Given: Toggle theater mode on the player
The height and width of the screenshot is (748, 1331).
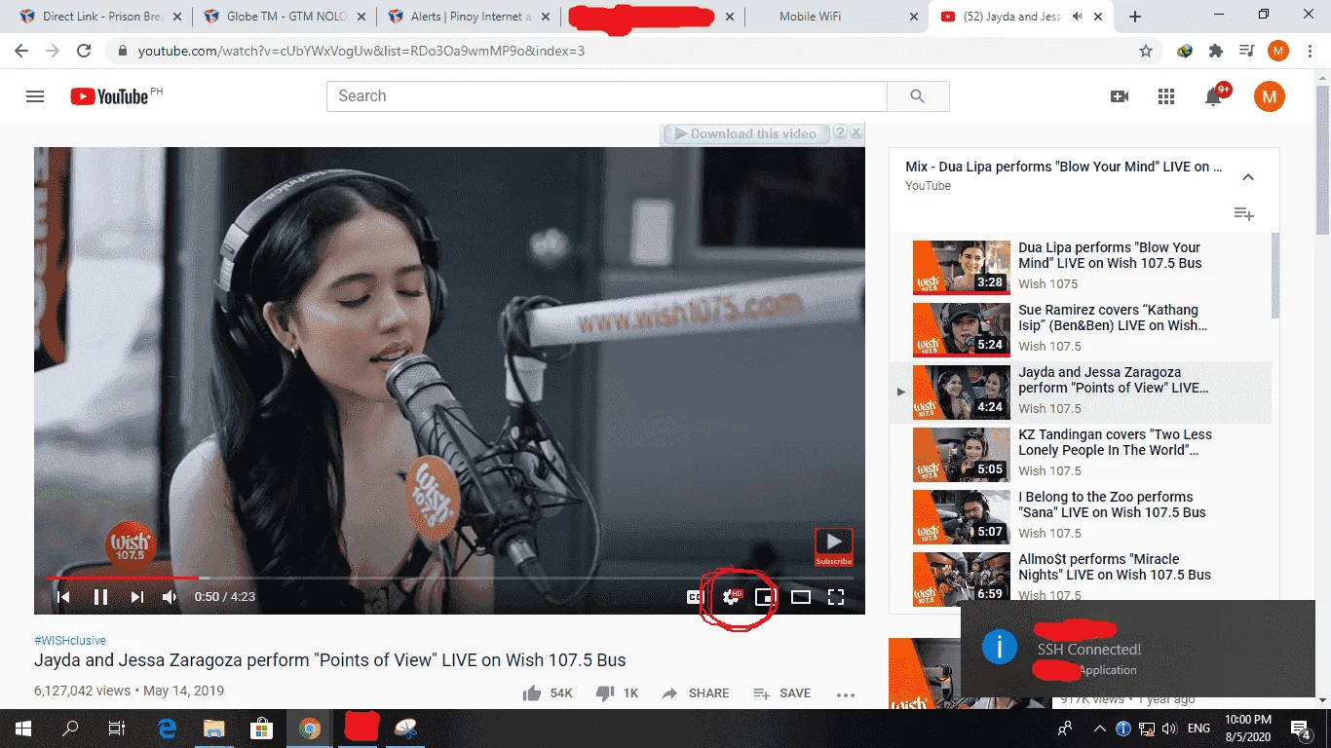Looking at the screenshot, I should pyautogui.click(x=801, y=597).
